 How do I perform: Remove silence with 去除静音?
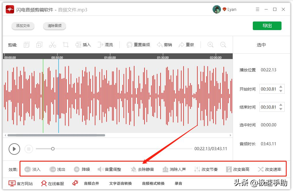[143, 169]
